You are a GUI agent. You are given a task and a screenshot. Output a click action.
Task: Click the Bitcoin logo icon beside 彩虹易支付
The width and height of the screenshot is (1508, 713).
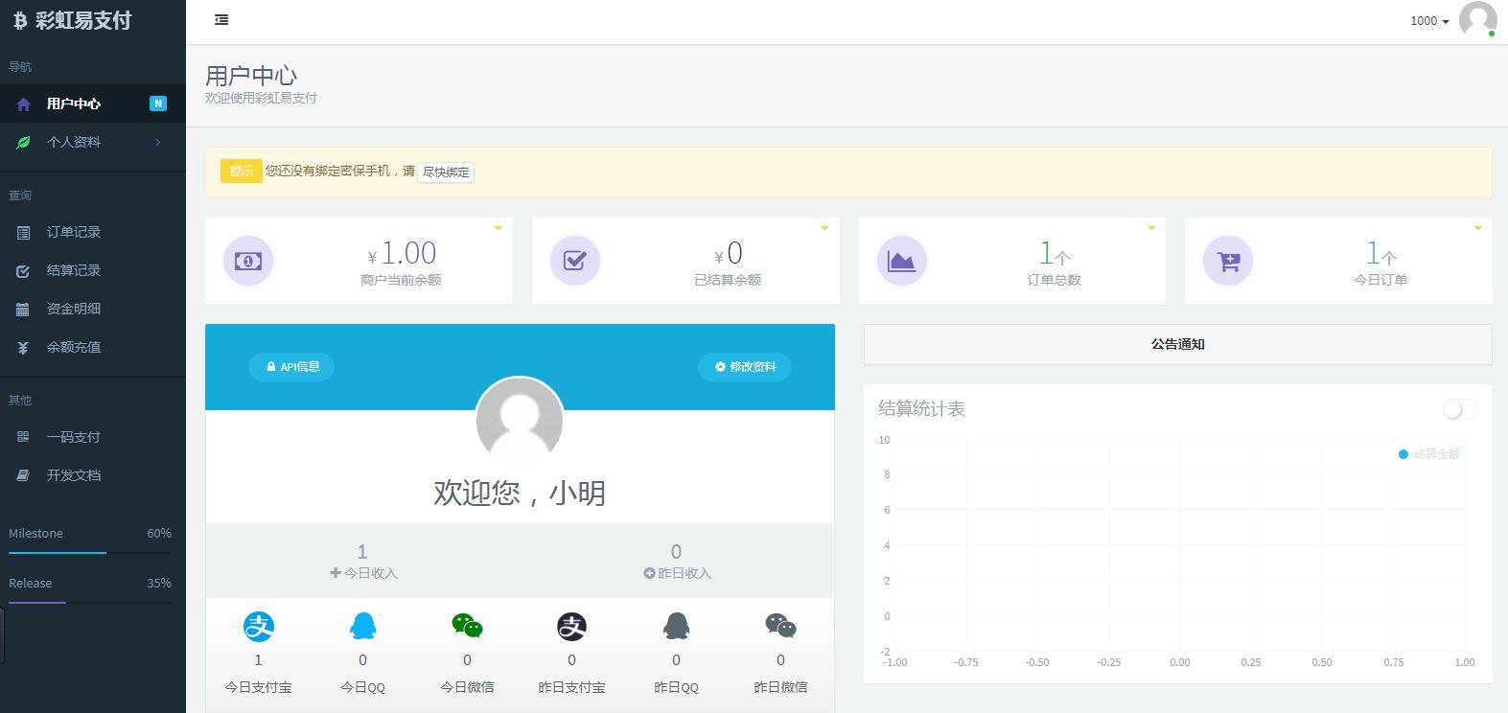pos(20,21)
